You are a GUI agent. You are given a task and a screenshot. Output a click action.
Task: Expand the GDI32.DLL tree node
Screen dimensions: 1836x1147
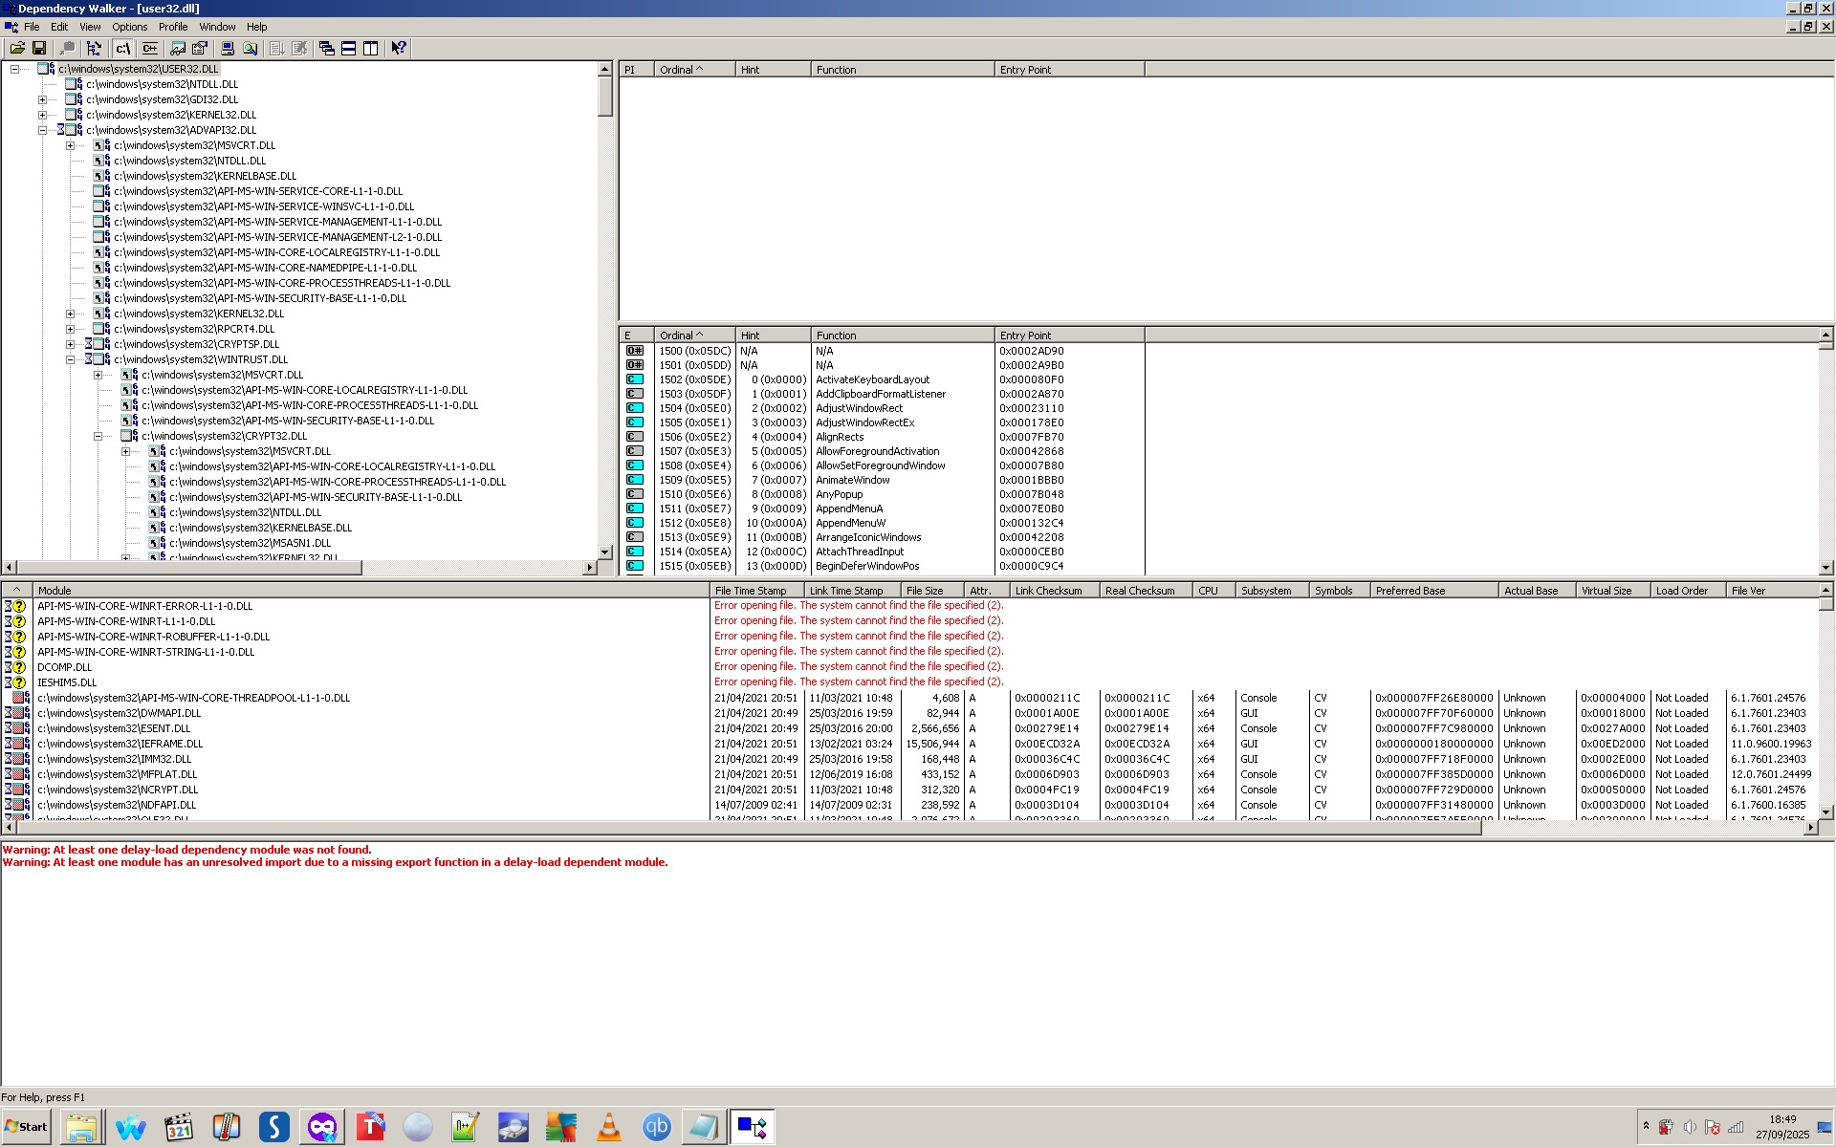pos(43,99)
